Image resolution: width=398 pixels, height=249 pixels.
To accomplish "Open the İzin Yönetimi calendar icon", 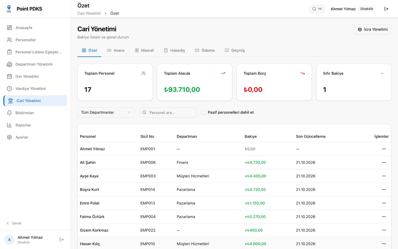I will tap(9, 76).
